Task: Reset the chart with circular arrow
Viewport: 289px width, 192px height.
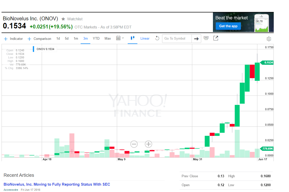Action: click(157, 38)
